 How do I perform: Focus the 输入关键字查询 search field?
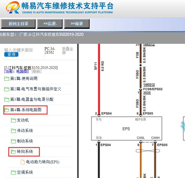[18, 50]
